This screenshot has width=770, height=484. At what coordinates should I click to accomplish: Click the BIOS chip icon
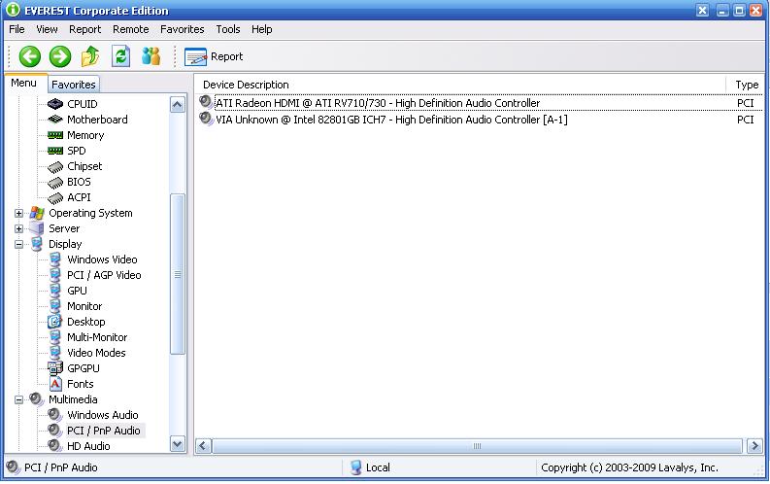pos(55,183)
